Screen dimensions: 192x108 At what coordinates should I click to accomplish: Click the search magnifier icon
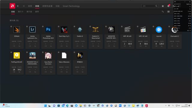156,6
